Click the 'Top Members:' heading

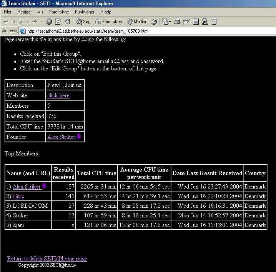[22, 154]
